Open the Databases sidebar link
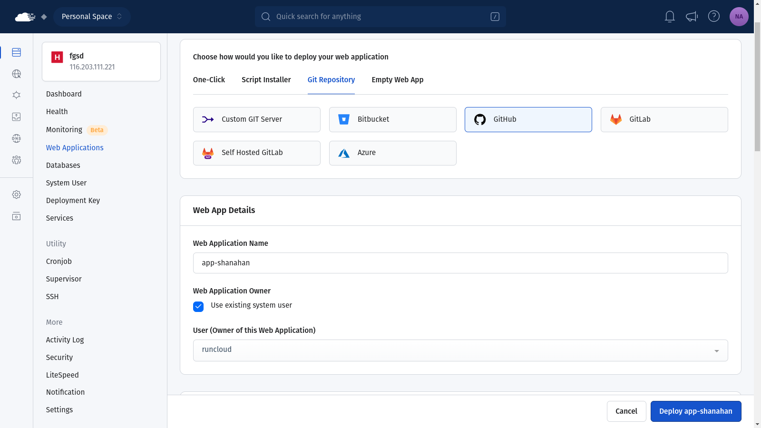The width and height of the screenshot is (761, 428). [x=63, y=165]
